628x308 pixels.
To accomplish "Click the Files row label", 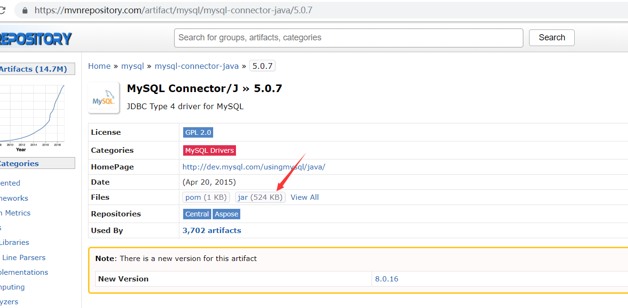I will click(100, 197).
